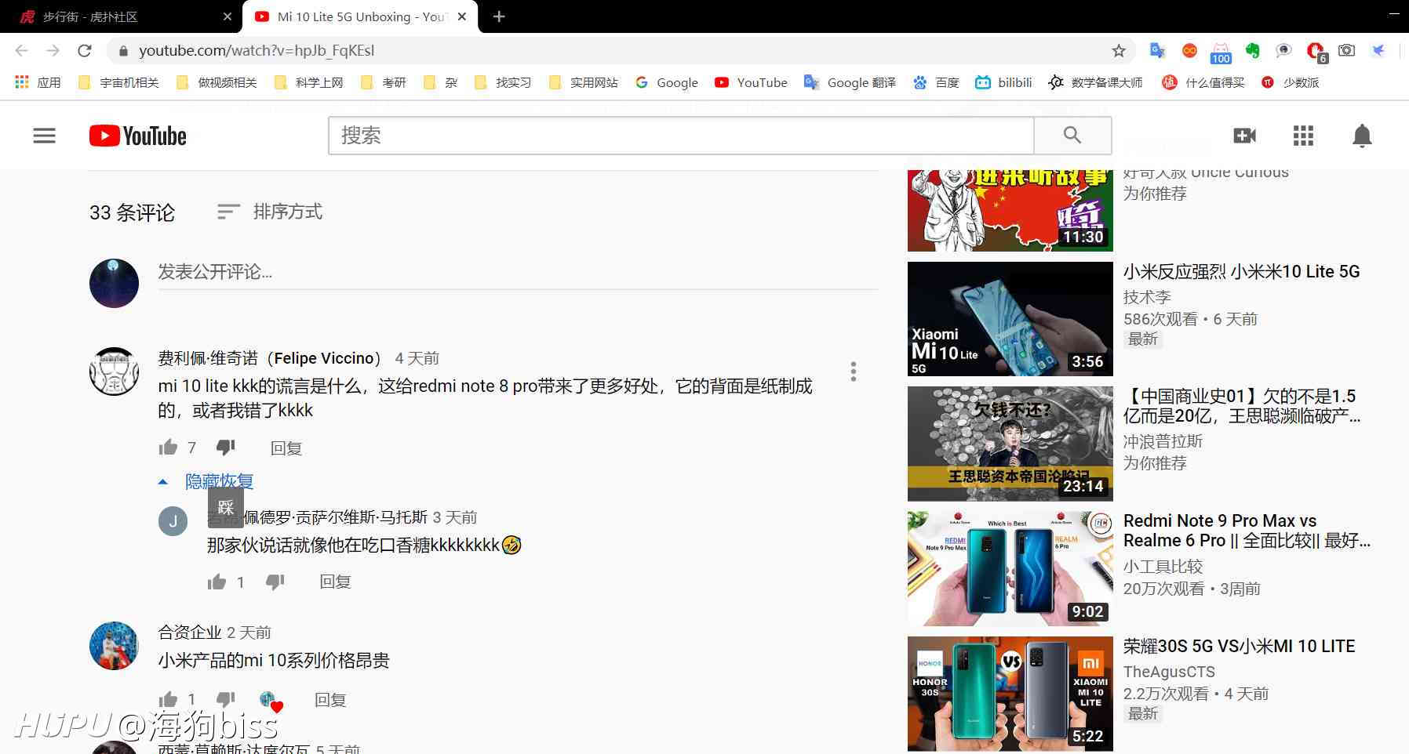This screenshot has width=1409, height=754.
Task: Bookmark this page with the star icon
Action: pyautogui.click(x=1119, y=50)
